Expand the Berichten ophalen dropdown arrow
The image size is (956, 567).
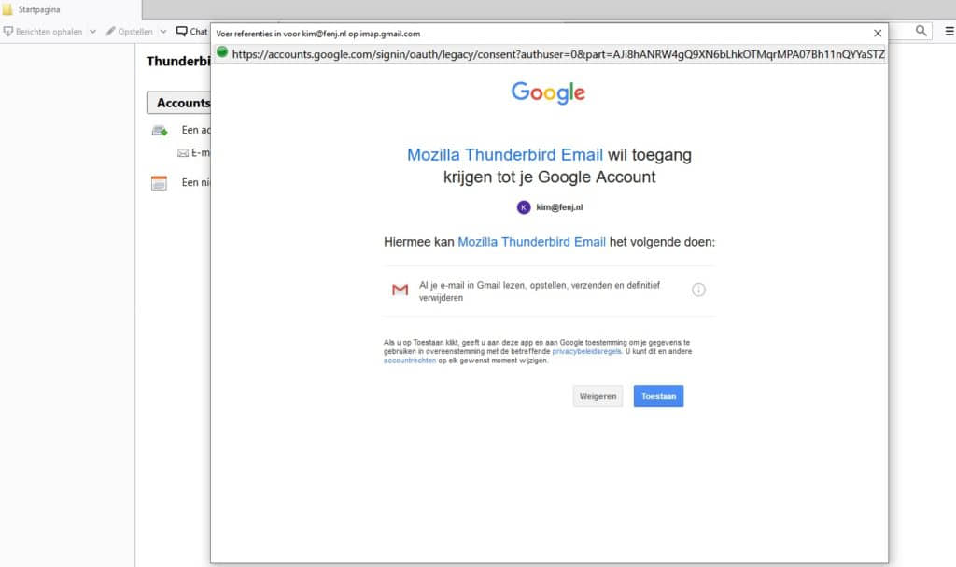[x=92, y=31]
